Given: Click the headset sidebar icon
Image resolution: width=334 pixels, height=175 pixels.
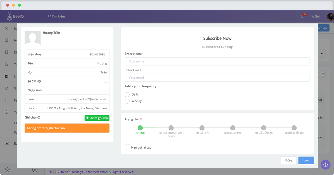Looking at the screenshot, I should tap(6, 64).
